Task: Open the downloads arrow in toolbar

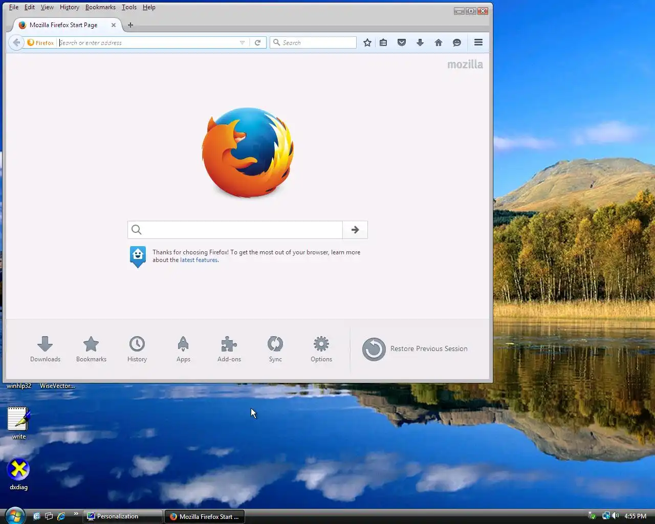Action: 420,42
